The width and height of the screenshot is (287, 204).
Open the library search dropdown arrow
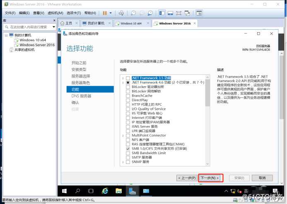54,27
